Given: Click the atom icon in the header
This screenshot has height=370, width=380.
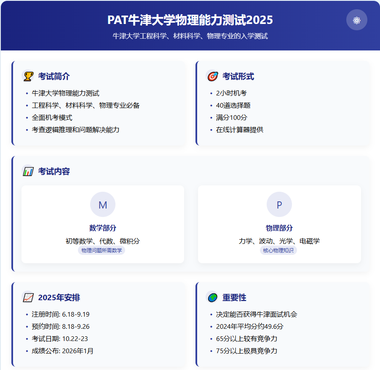Looking at the screenshot, I should (356, 20).
